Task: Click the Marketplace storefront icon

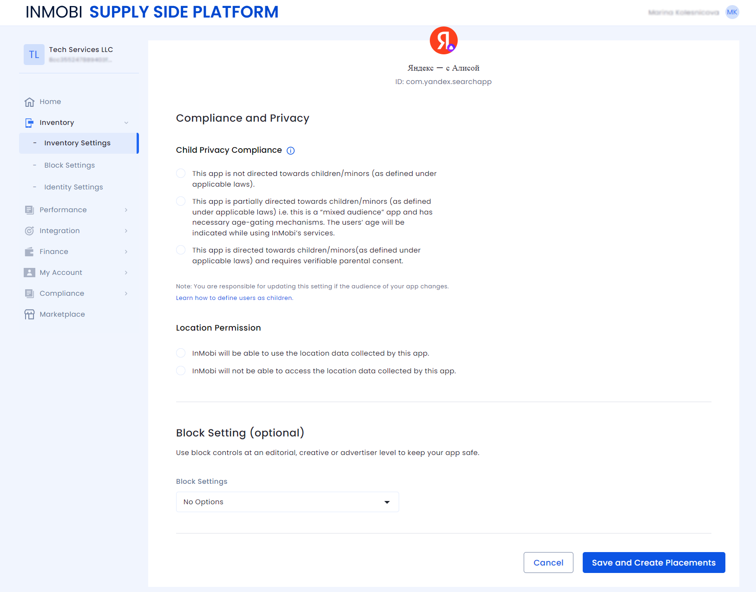Action: coord(29,314)
